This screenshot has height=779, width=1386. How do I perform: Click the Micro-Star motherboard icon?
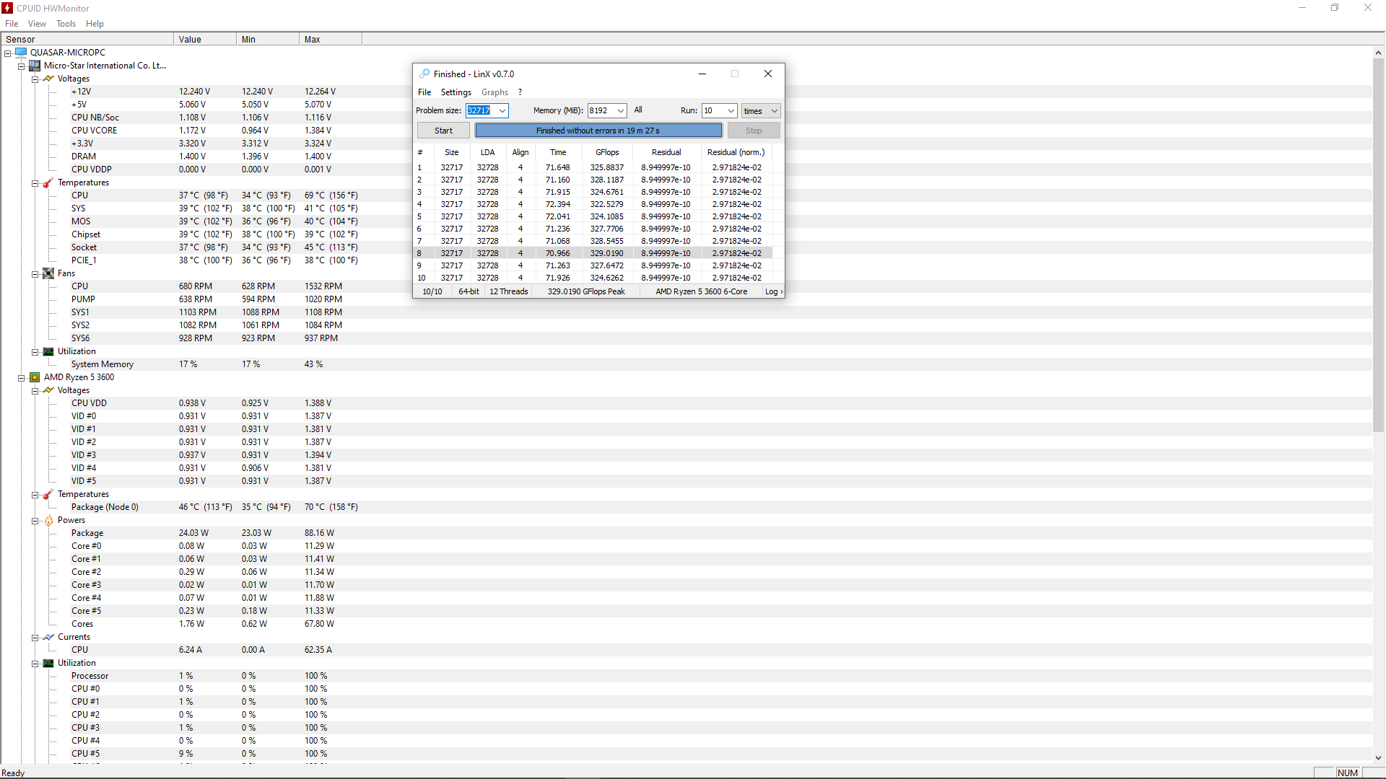pyautogui.click(x=35, y=66)
